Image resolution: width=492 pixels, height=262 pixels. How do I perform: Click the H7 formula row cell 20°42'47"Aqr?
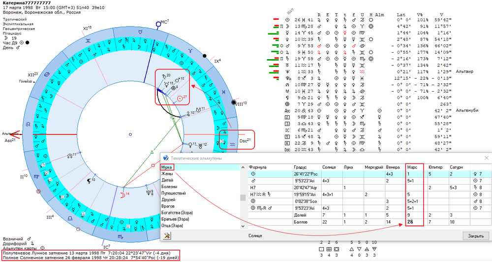coord(307,188)
